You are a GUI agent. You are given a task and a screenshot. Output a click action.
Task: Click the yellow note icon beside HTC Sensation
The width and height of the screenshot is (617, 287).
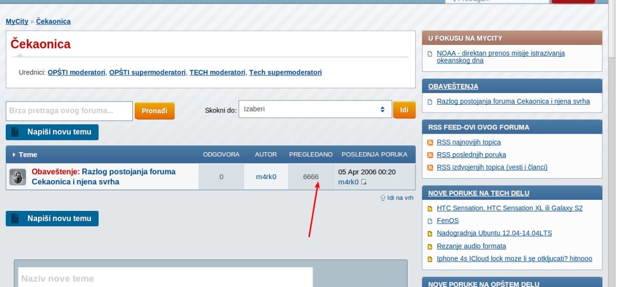click(x=430, y=208)
